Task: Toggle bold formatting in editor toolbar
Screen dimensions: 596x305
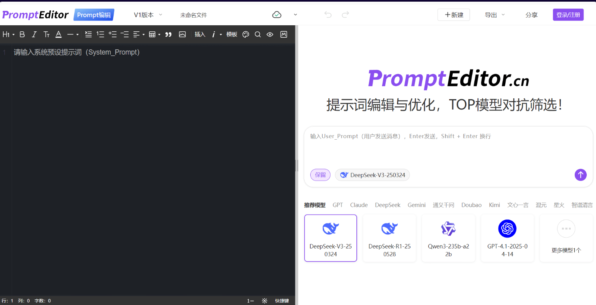Action: point(22,35)
